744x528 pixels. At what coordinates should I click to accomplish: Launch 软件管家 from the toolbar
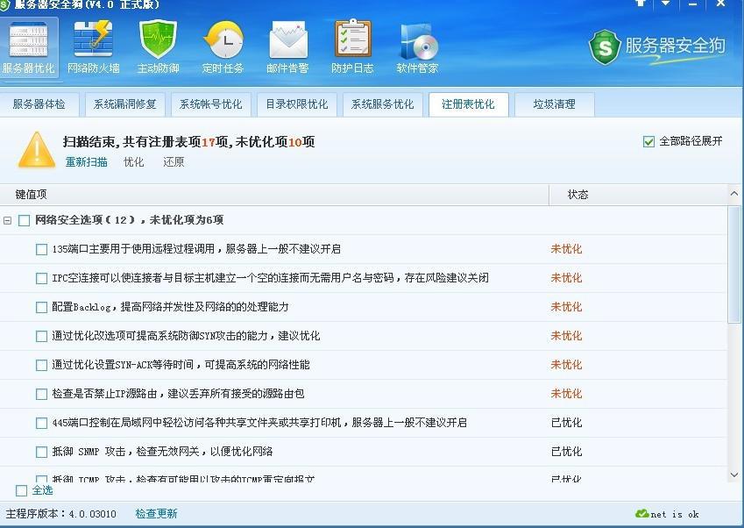tap(416, 46)
